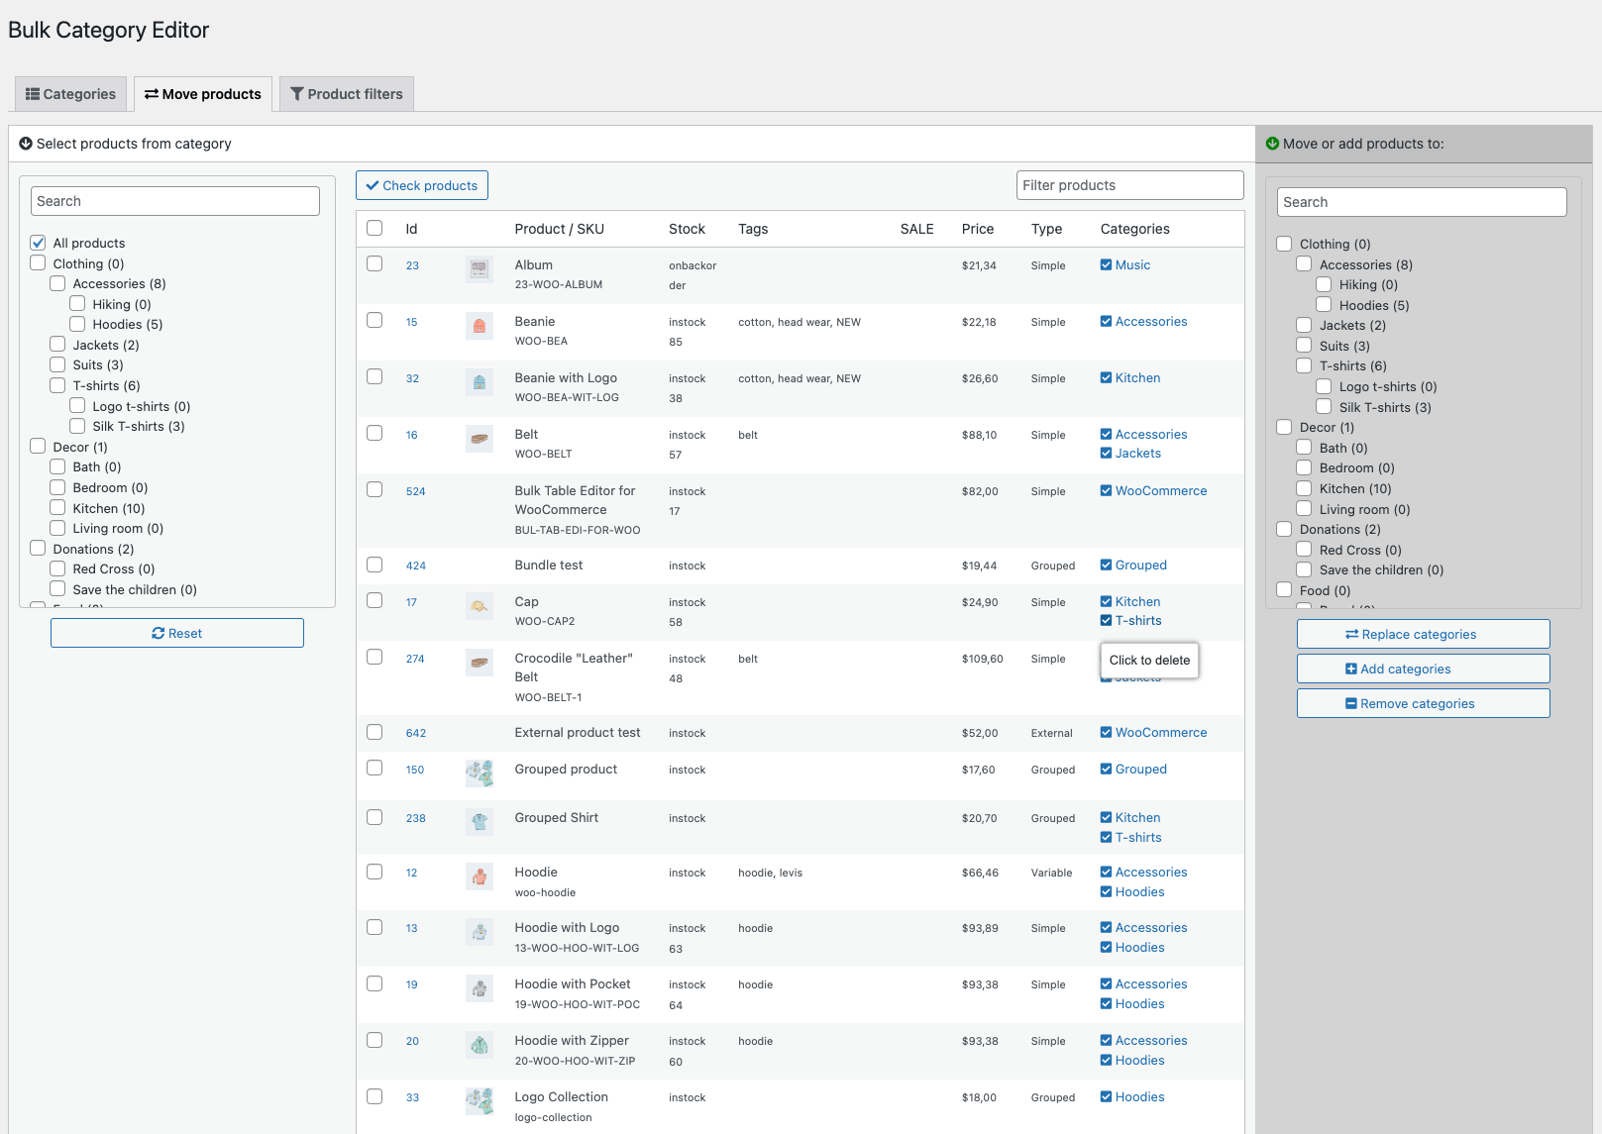Click the swap arrows icon on Replace categories button
Image resolution: width=1602 pixels, height=1134 pixels.
coord(1353,634)
